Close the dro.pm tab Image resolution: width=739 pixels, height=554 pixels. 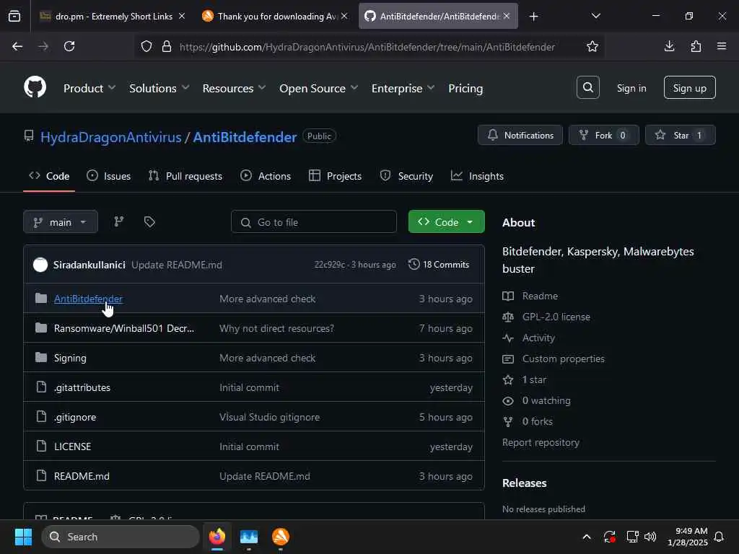click(182, 16)
